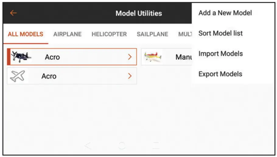This screenshot has height=157, width=277.
Task: Select the highlighted Acro model name
Action: click(x=52, y=57)
